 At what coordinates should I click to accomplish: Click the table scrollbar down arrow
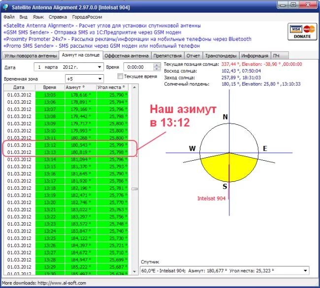[134, 271]
